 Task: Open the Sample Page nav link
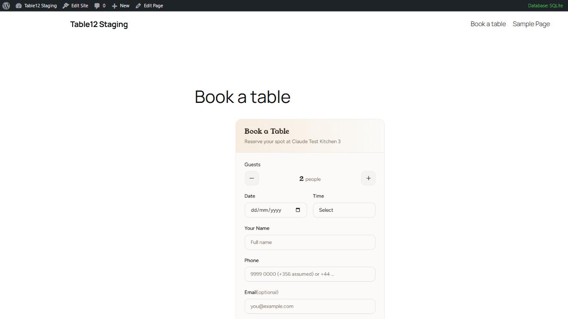point(531,24)
